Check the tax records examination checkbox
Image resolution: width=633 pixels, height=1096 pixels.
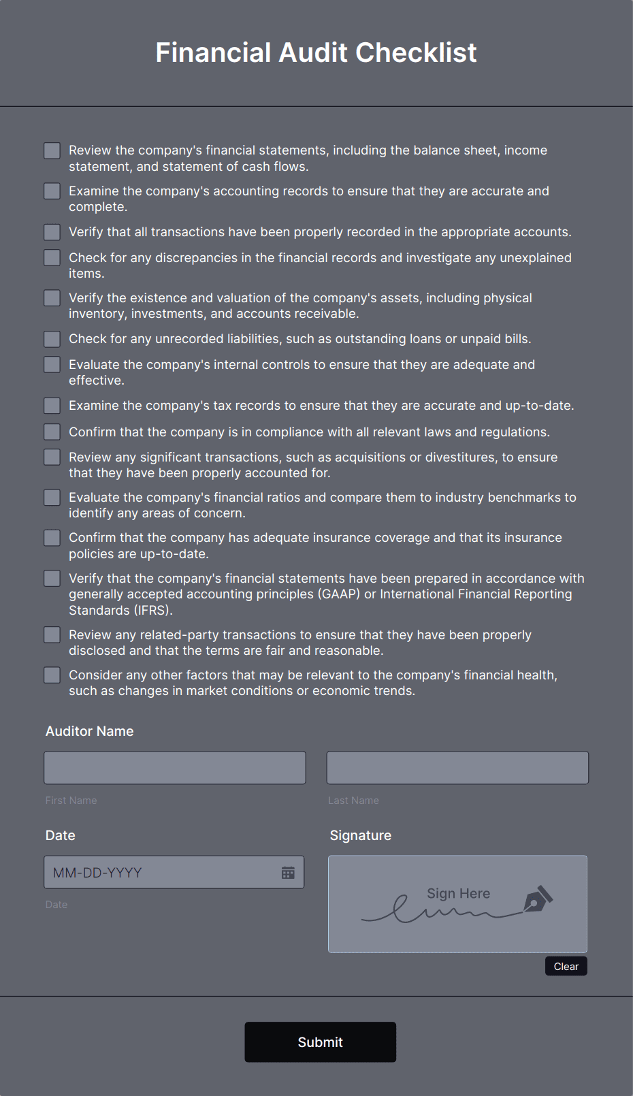(x=52, y=405)
